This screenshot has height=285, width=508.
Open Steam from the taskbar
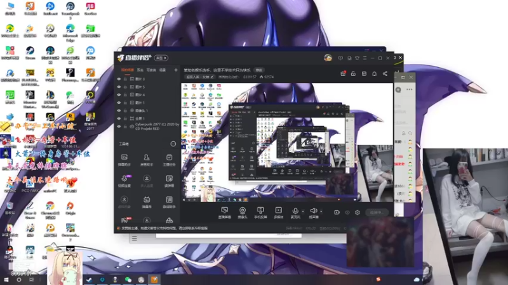coord(89,279)
